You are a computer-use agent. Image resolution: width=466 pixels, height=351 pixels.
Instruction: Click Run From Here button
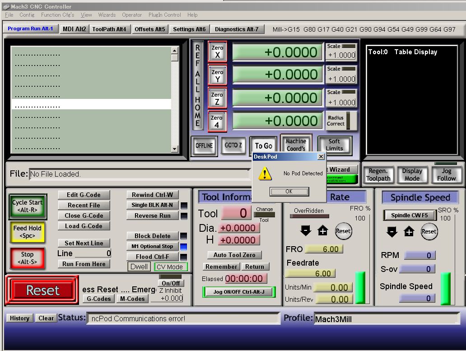tap(84, 264)
